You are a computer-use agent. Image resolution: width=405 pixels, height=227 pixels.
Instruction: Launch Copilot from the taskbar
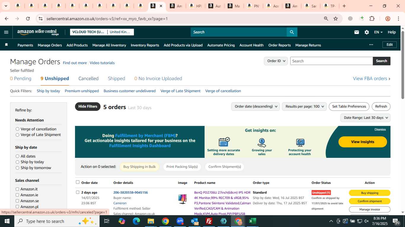click(122, 221)
